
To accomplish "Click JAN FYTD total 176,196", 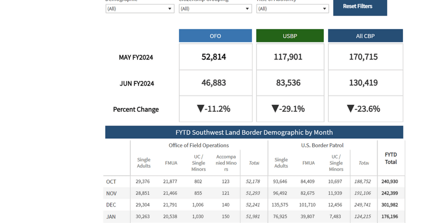I will coord(390,216).
